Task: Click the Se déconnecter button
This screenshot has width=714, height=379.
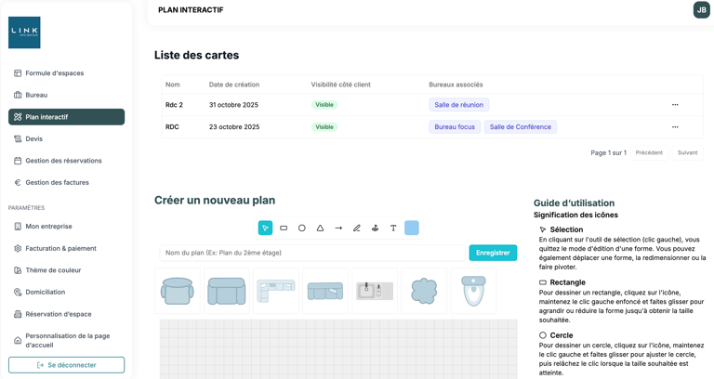Action: tap(67, 365)
